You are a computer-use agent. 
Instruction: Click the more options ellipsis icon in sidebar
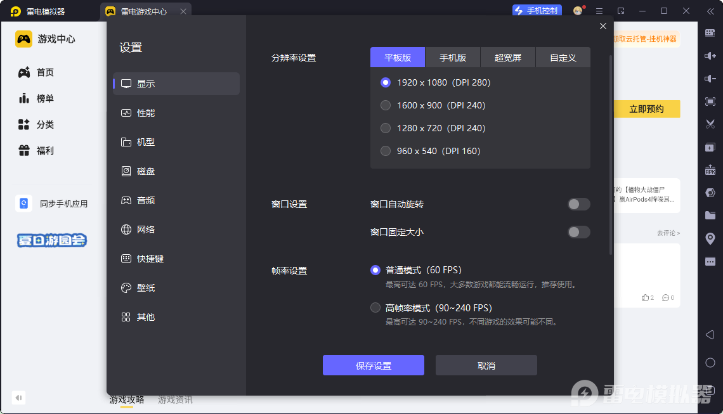tap(710, 261)
